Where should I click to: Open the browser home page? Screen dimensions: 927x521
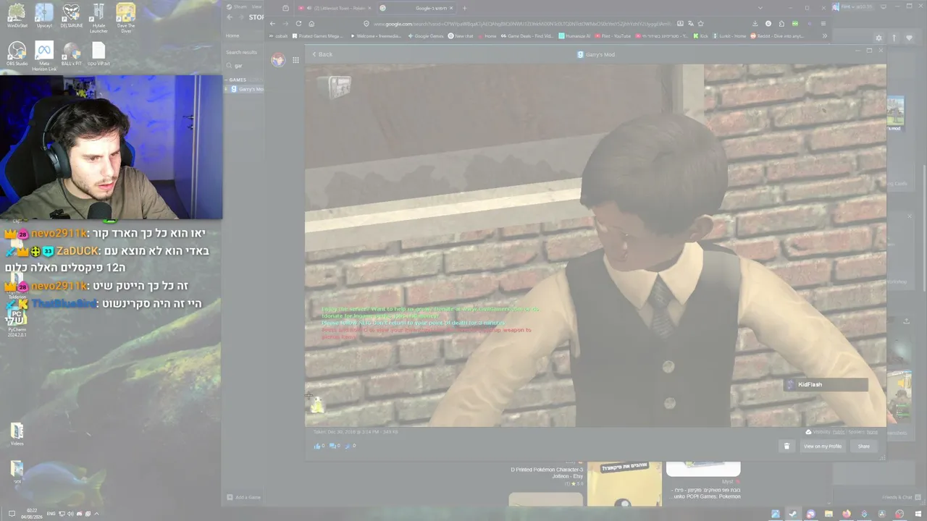click(x=311, y=23)
